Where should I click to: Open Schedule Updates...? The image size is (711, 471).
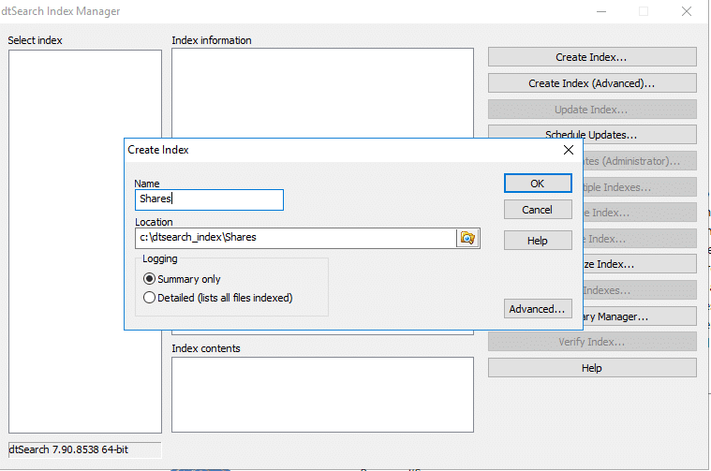tap(591, 135)
